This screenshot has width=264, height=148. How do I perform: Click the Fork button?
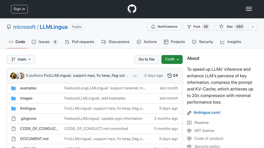click(198, 27)
